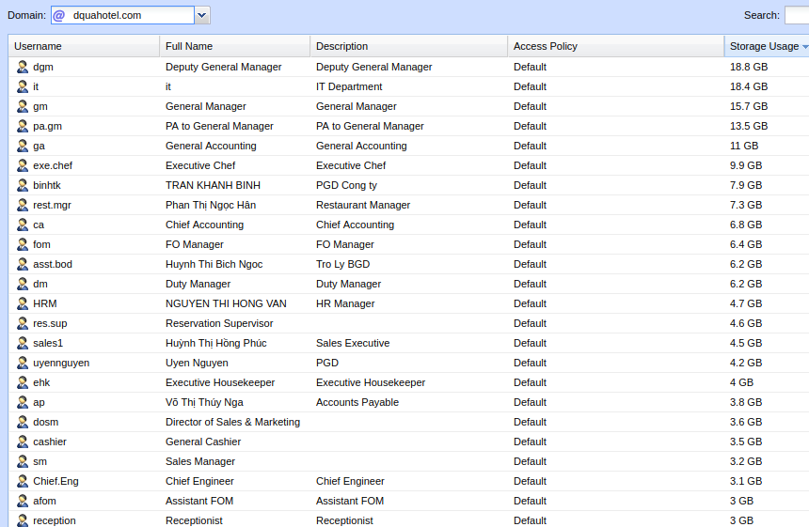
Task: Click the @ icon in Domain field
Action: [59, 15]
